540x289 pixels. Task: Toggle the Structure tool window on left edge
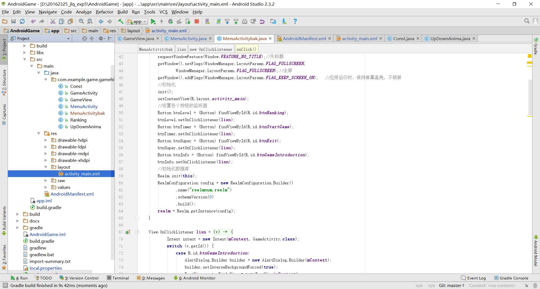point(4,81)
